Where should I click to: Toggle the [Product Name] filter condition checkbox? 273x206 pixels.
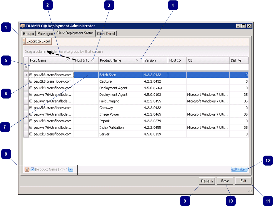[x=32, y=169]
